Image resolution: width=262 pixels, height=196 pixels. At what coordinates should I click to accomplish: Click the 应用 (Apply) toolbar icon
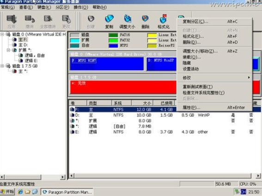(12, 22)
